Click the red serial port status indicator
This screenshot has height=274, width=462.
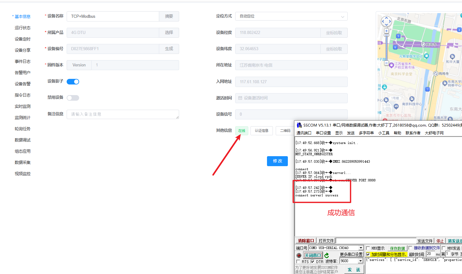click(299, 255)
